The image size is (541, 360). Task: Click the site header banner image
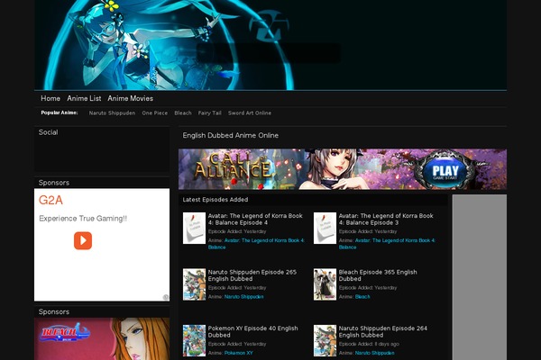(x=270, y=45)
